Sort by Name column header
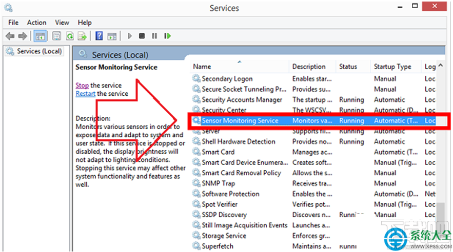 pos(240,67)
